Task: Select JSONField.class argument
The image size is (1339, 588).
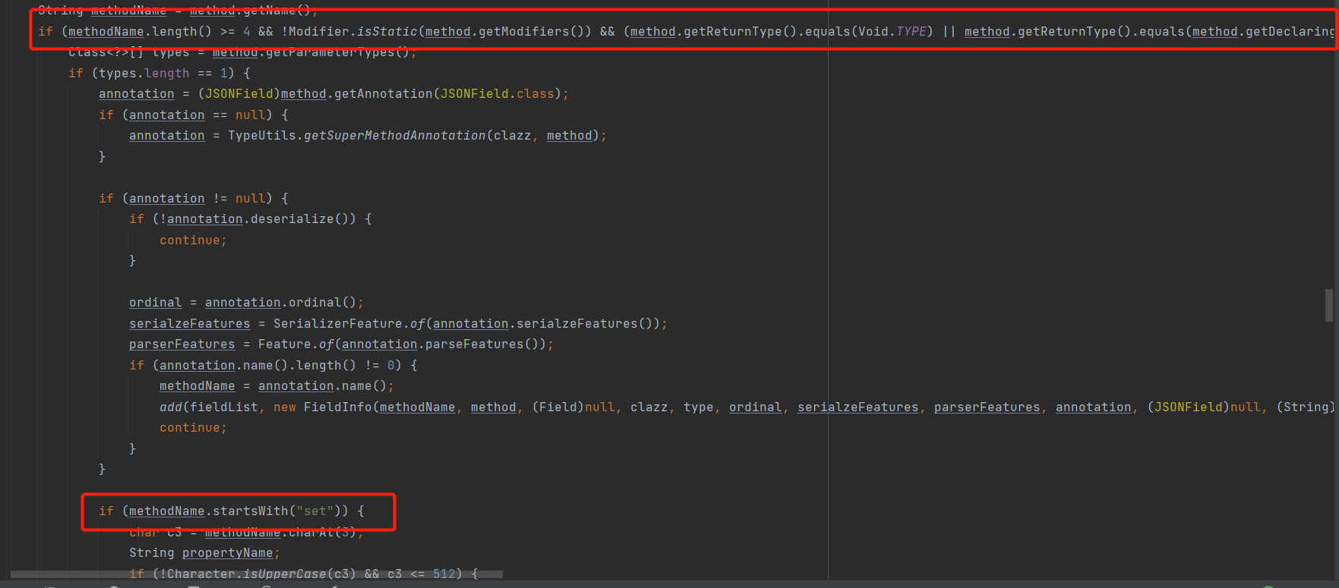Action: coord(497,93)
